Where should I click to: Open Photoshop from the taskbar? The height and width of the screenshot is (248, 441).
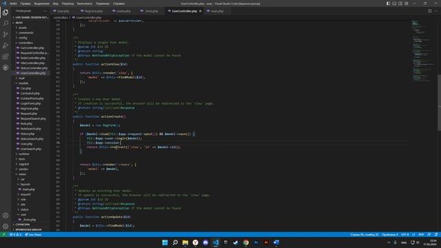point(256,242)
